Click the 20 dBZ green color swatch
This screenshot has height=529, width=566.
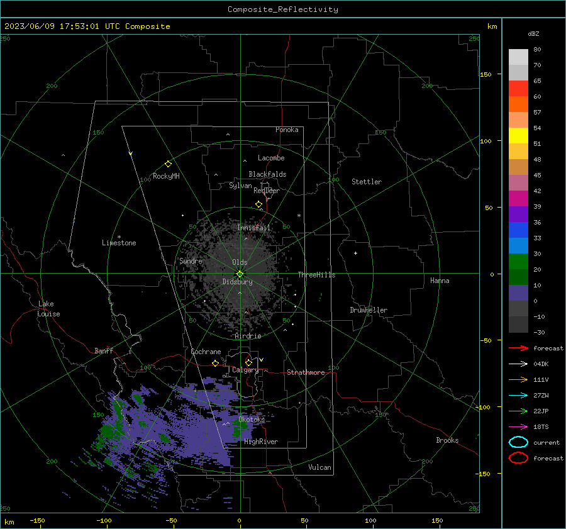[518, 277]
